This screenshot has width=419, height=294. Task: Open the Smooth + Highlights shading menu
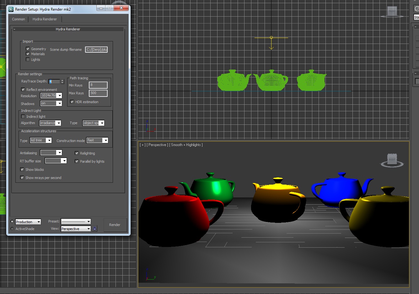(186, 145)
